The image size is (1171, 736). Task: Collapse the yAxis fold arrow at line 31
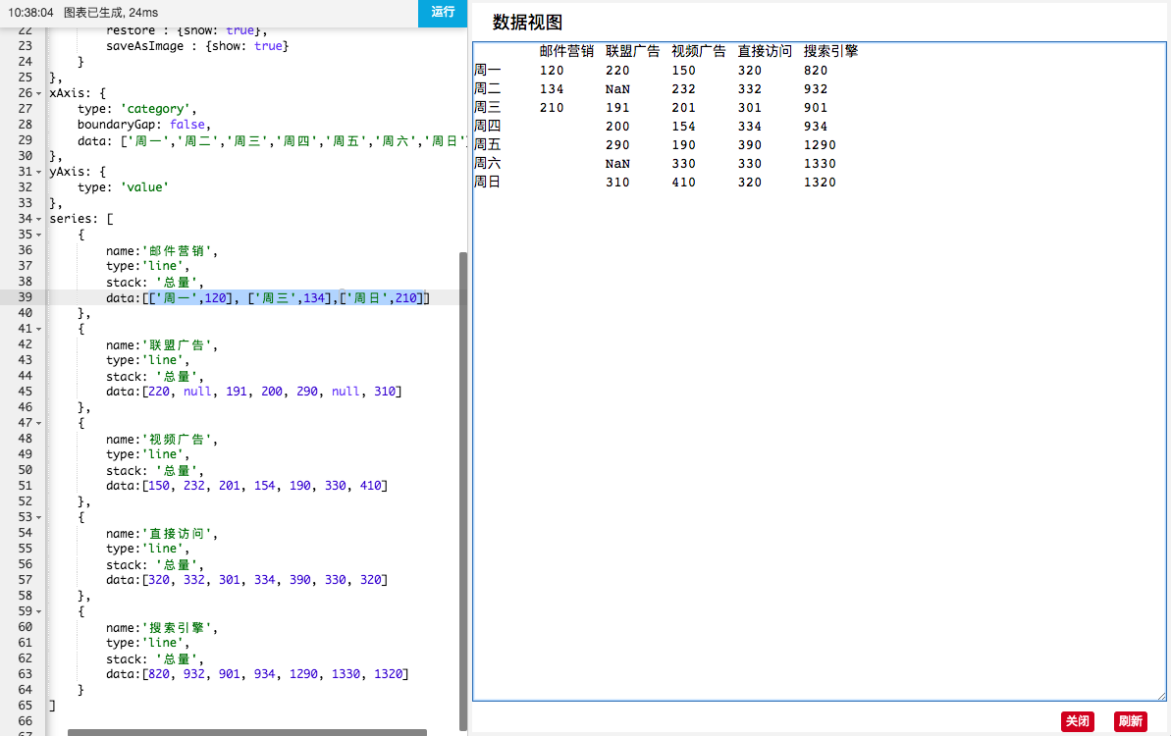click(39, 172)
